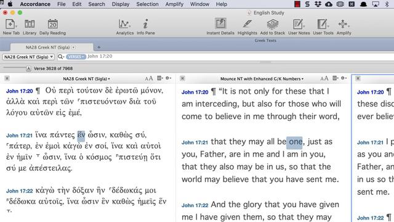Open the Amplify menu

point(174,4)
